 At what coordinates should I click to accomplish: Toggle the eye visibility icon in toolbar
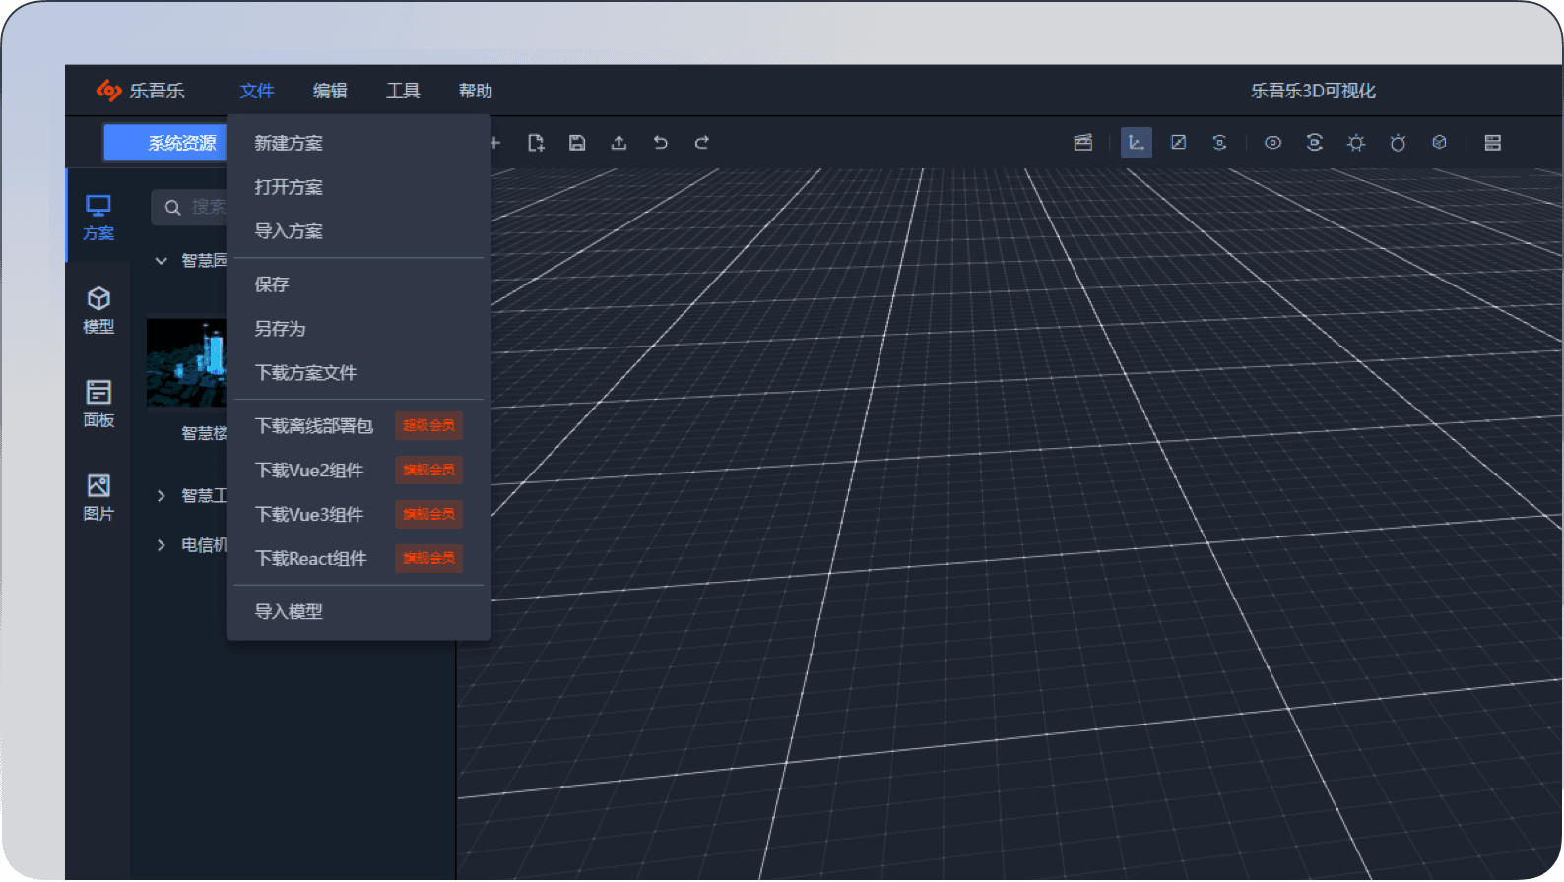click(x=1272, y=143)
